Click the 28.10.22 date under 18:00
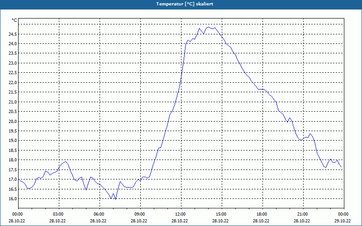The width and height of the screenshot is (362, 226). [x=261, y=221]
